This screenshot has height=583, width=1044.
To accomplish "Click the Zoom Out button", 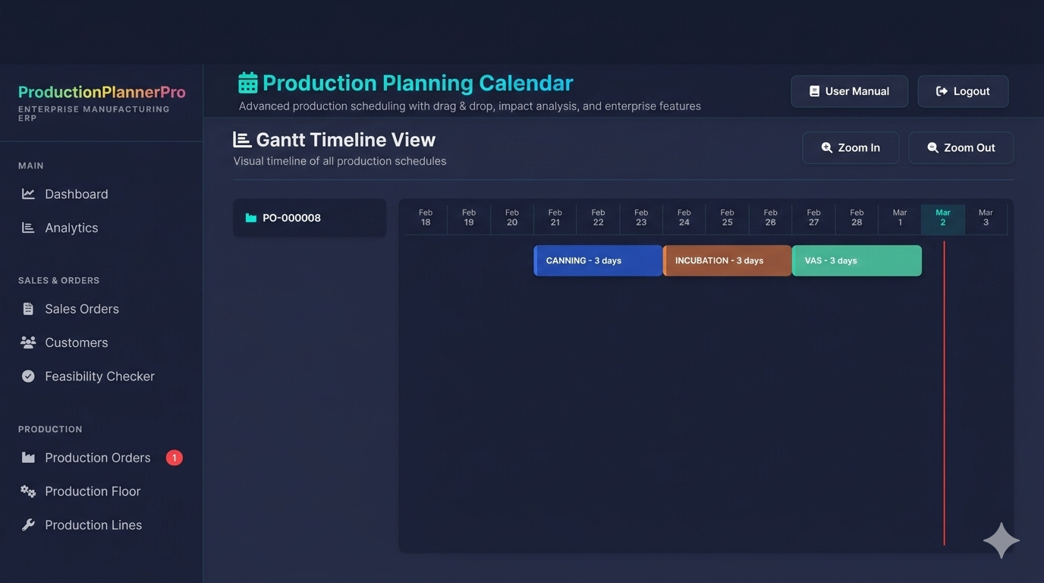I will click(961, 147).
